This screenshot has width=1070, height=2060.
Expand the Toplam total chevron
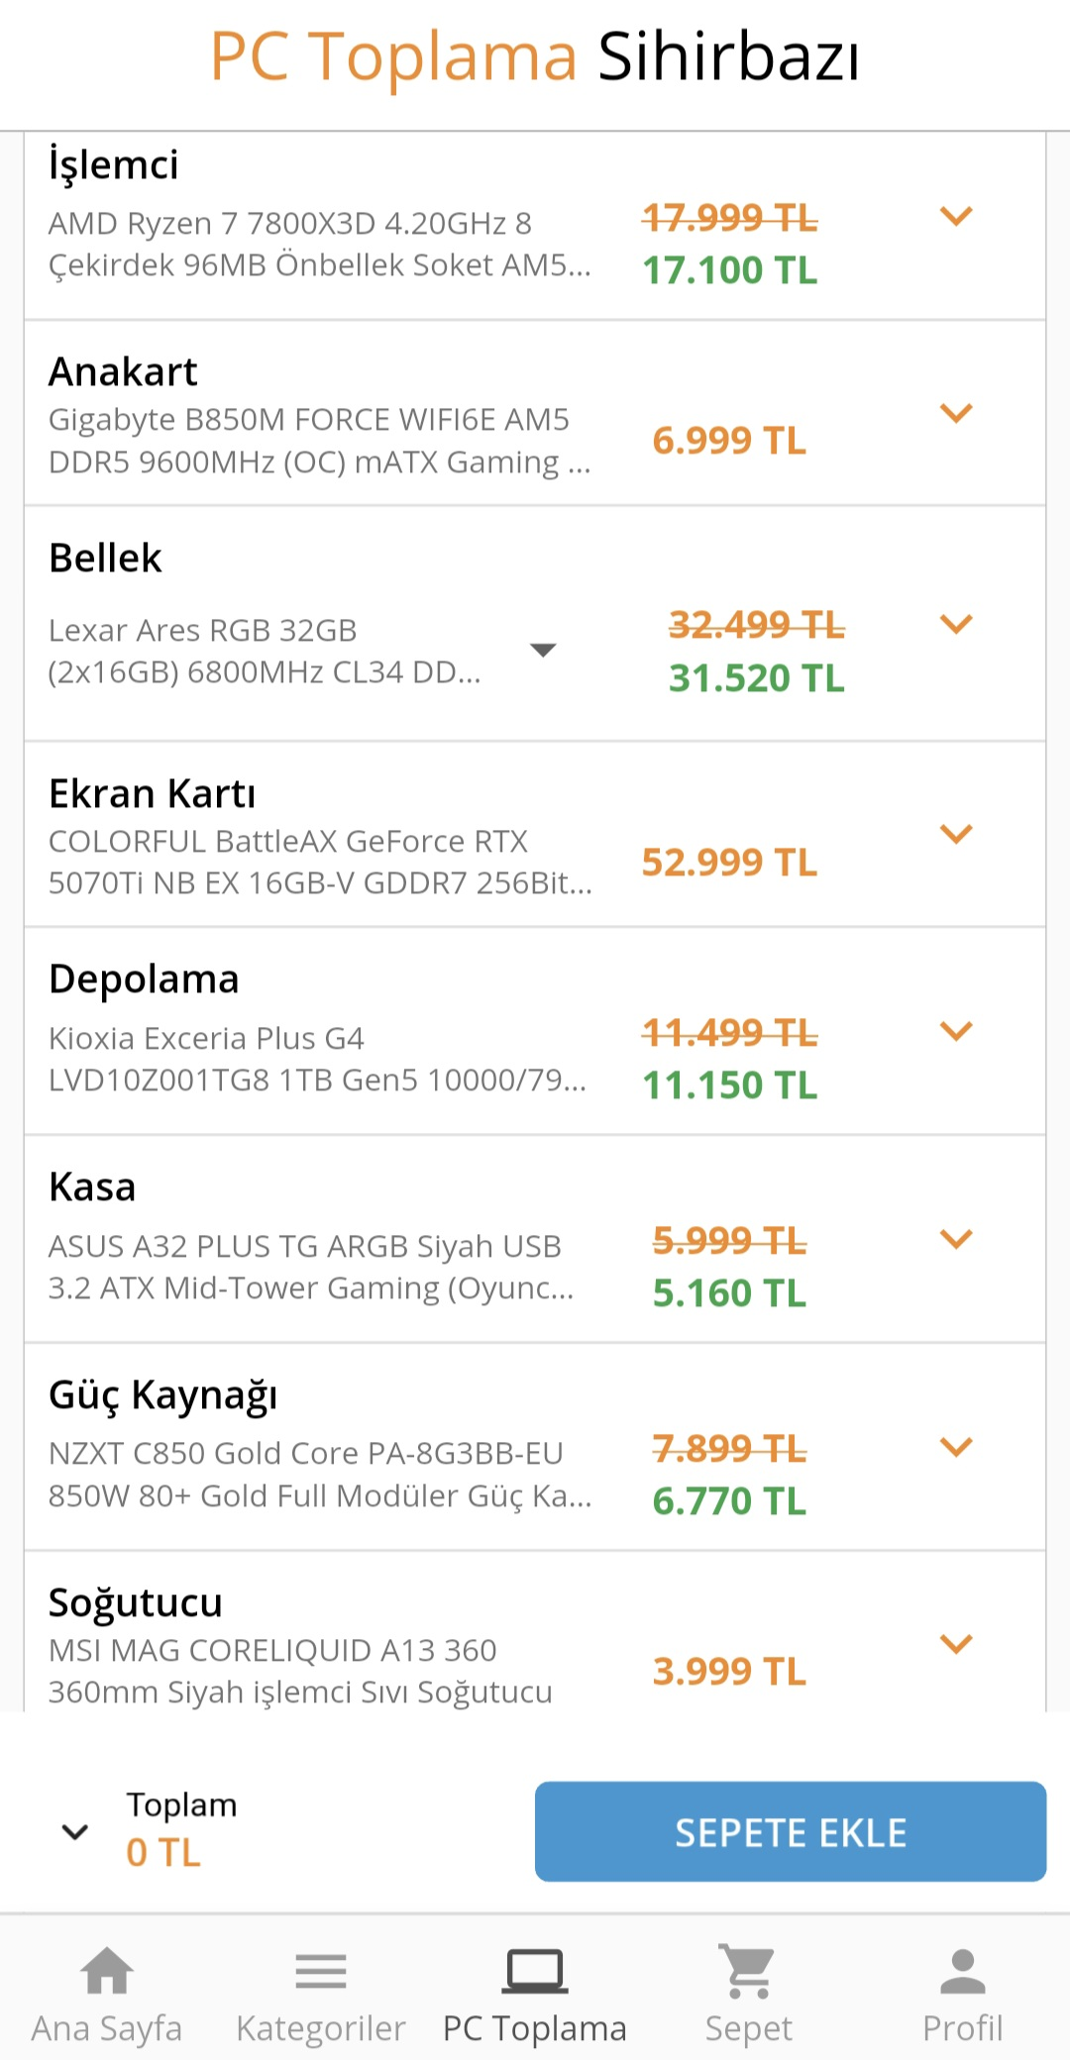coord(75,1831)
